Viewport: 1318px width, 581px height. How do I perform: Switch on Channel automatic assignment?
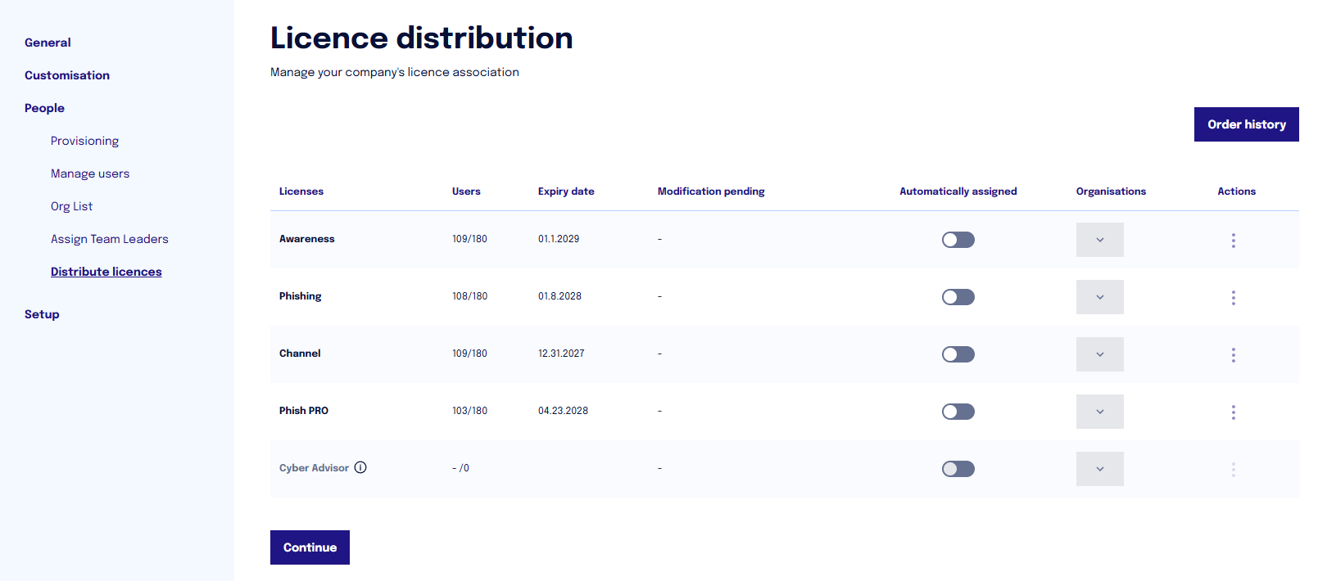coord(958,354)
